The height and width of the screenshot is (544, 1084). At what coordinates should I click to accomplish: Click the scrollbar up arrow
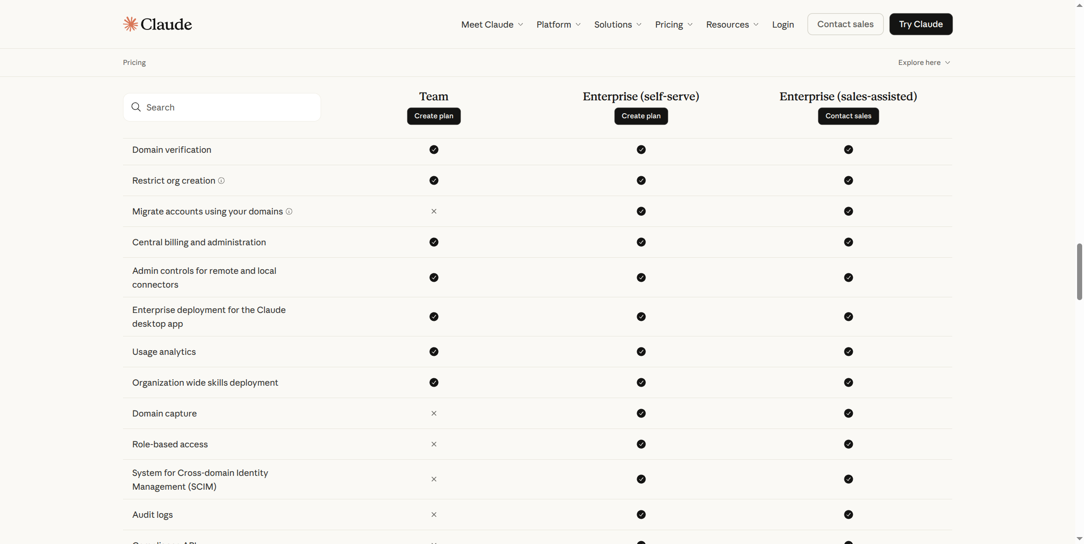(x=1079, y=5)
